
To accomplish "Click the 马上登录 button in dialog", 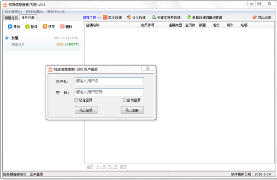I will 86,110.
